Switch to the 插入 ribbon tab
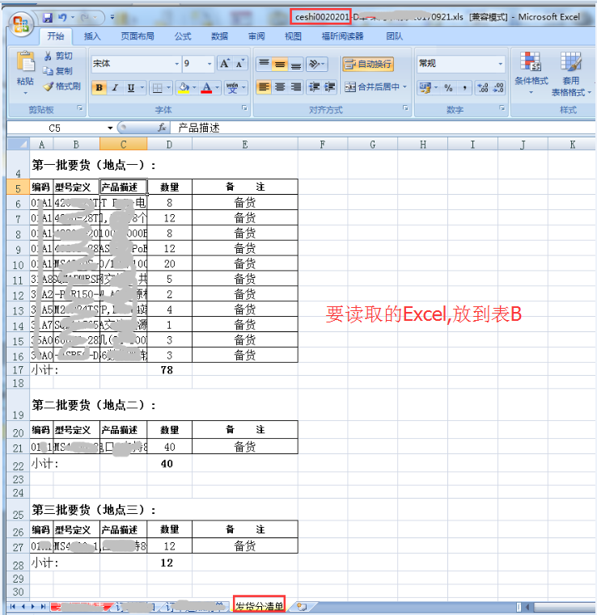The height and width of the screenshot is (615, 597). point(92,36)
